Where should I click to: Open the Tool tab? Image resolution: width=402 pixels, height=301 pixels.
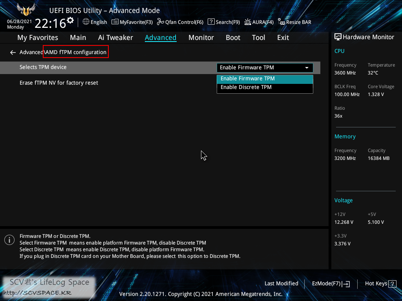click(258, 38)
